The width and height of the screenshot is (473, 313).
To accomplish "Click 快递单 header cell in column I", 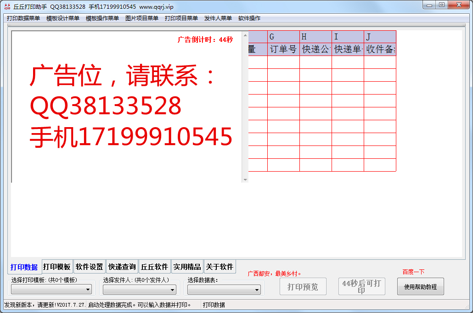I will pyautogui.click(x=348, y=49).
